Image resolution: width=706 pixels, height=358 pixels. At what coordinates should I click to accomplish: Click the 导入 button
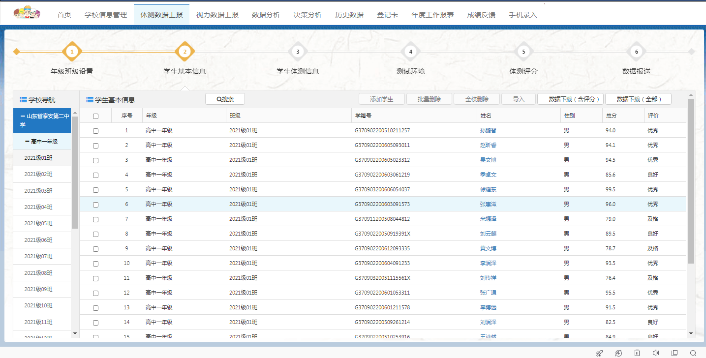point(519,99)
